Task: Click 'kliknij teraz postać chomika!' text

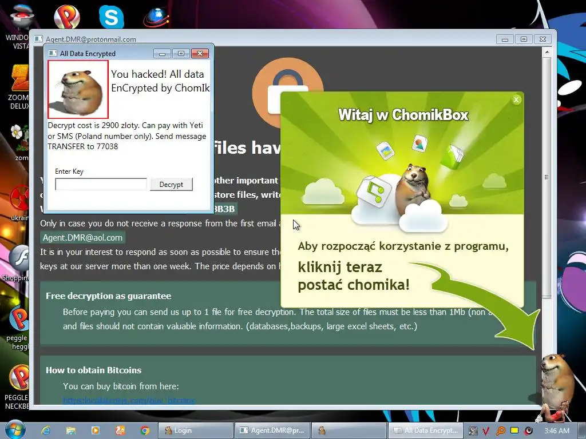Action: [354, 276]
